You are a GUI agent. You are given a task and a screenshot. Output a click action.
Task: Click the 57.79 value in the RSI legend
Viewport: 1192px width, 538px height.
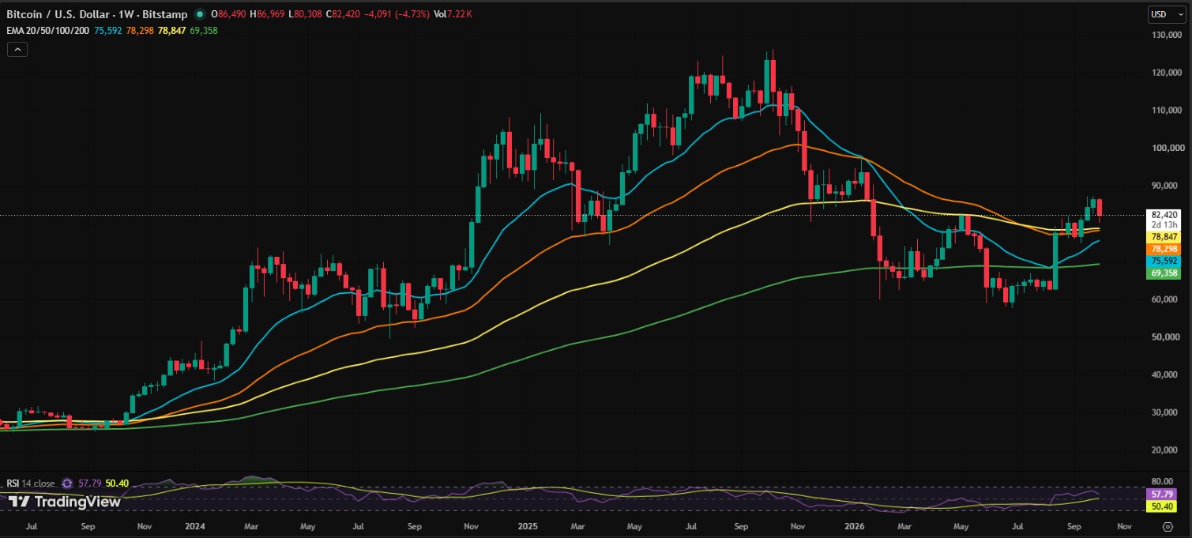(x=88, y=483)
